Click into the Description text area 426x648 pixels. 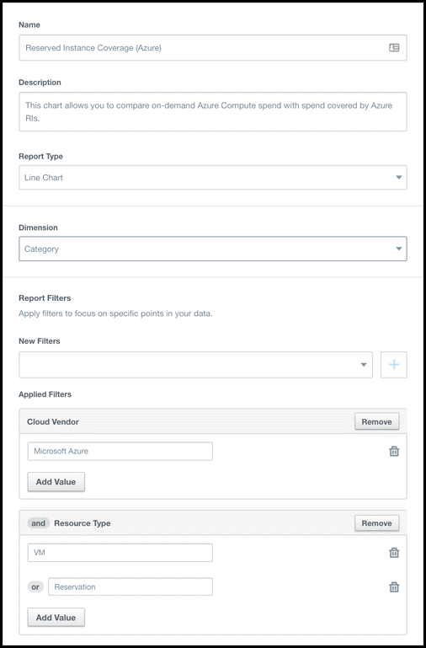[213, 111]
